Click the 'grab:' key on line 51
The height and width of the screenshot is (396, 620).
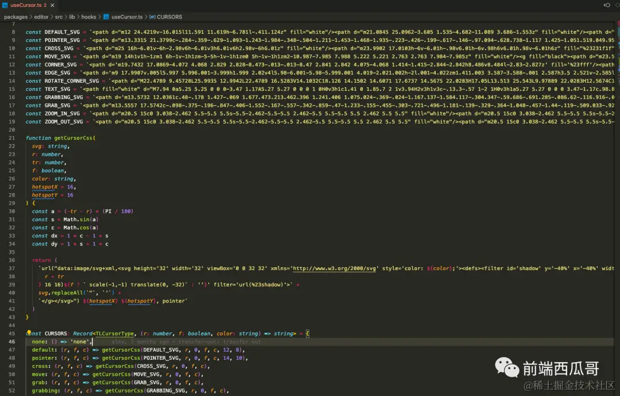click(40, 383)
